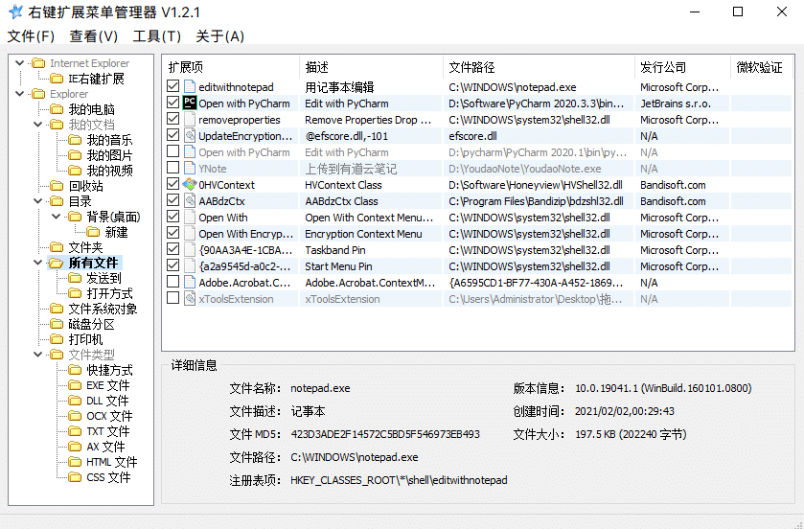This screenshot has height=529, width=804.
Task: Sort by the 扩展项 column header
Action: [231, 67]
